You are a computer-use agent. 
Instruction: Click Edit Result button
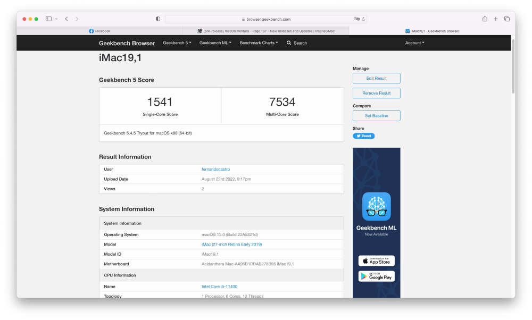tap(376, 78)
